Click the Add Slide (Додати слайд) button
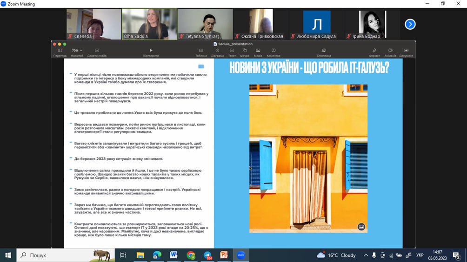Screen dimensions: 467x262 [x=97, y=50]
